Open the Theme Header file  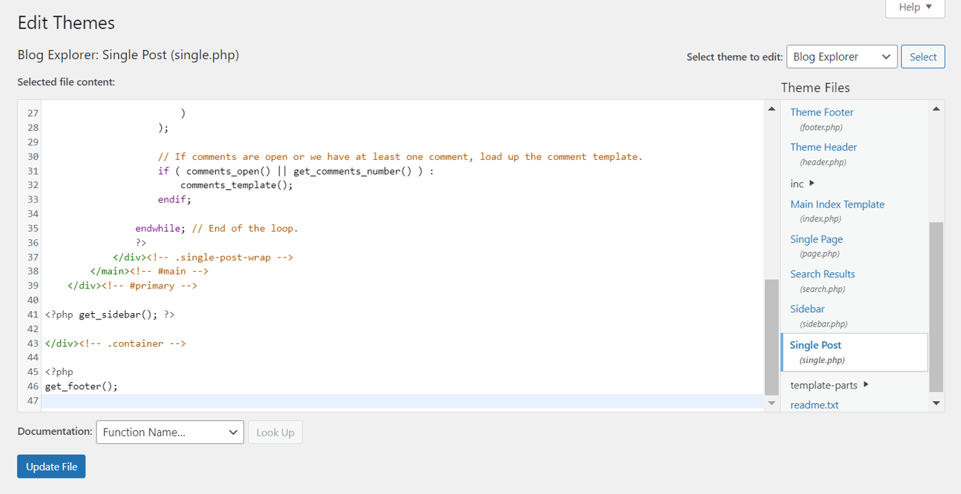[x=823, y=146]
